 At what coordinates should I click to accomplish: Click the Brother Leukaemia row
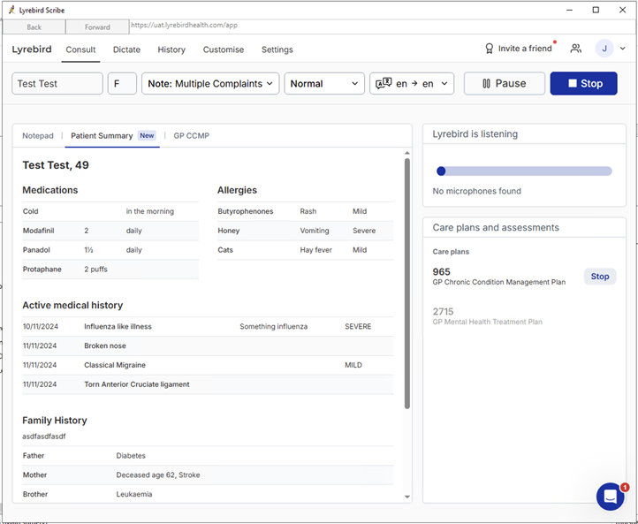208,494
